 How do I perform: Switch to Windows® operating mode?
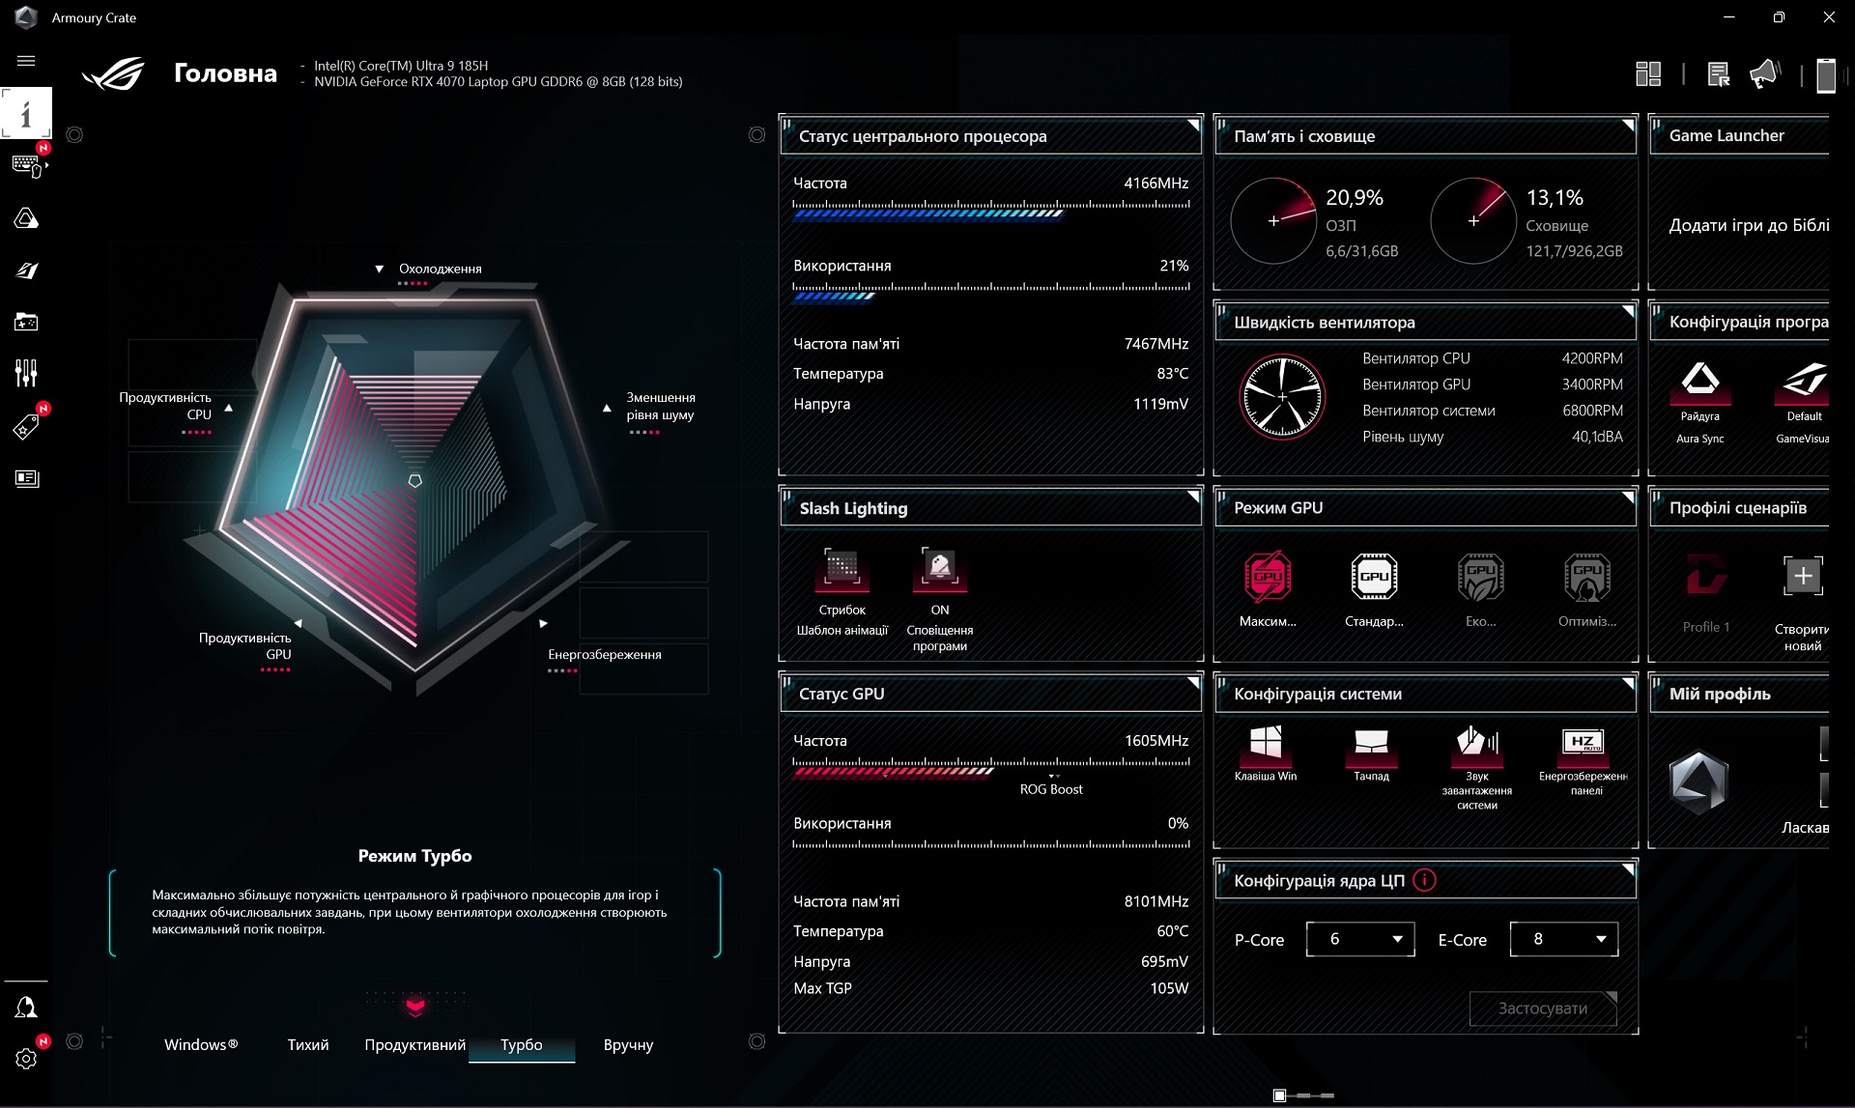click(201, 1044)
